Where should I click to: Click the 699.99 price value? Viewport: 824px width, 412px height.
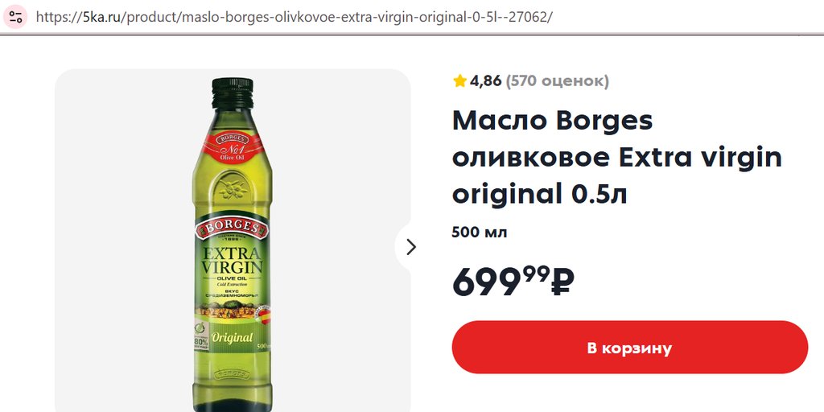(x=501, y=282)
